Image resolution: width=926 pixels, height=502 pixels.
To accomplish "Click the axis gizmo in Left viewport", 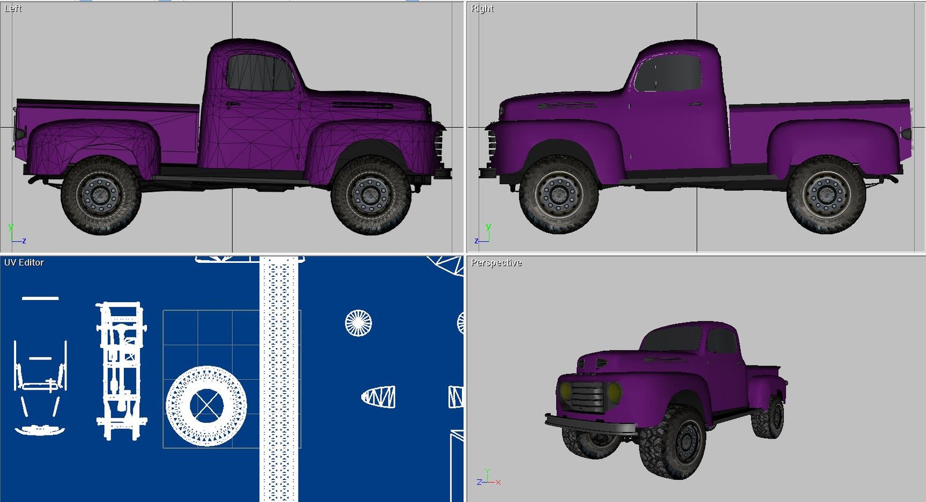I will 15,235.
